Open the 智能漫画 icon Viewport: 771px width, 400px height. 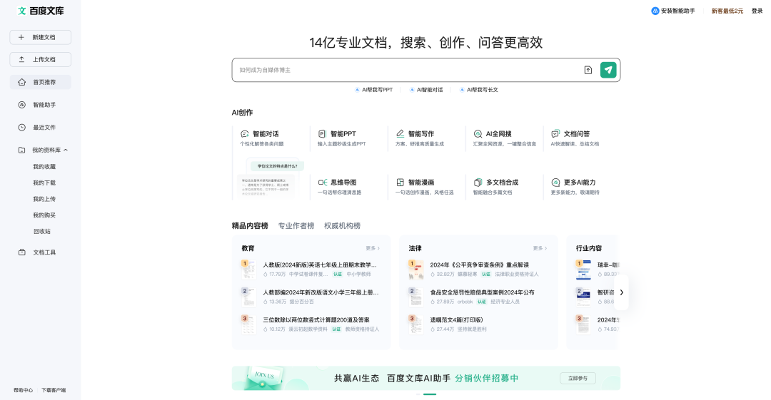(x=400, y=183)
